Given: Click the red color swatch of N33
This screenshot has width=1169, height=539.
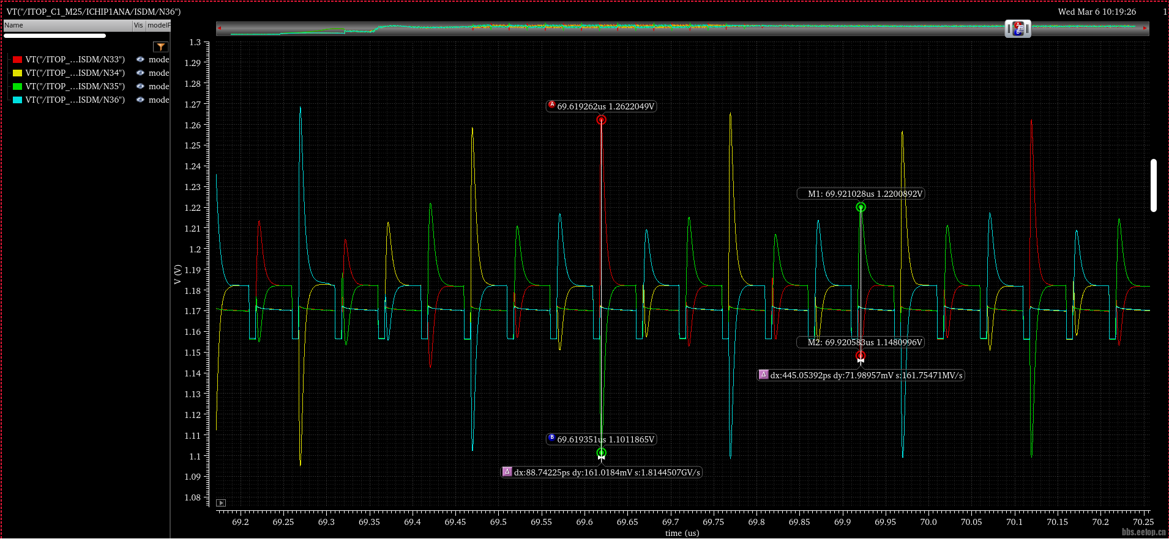Looking at the screenshot, I should pos(17,59).
